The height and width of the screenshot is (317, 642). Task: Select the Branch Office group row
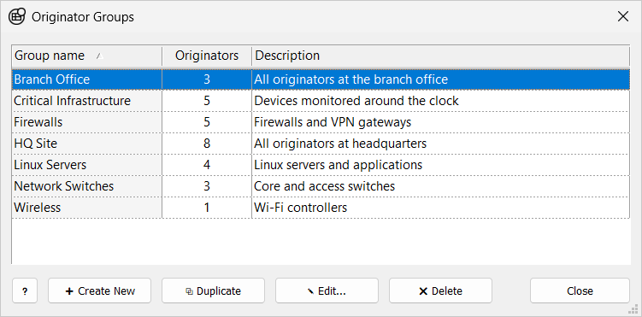pos(321,79)
